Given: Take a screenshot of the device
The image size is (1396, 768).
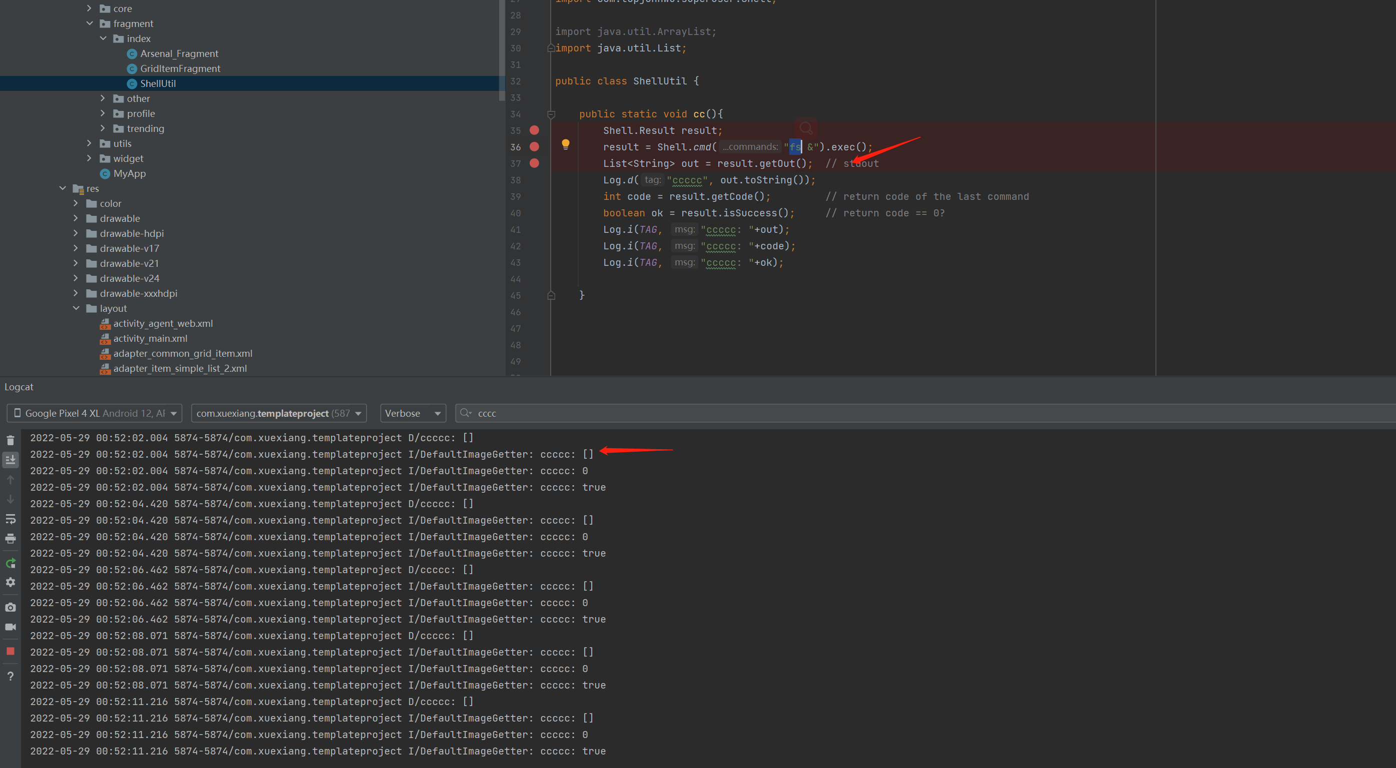Looking at the screenshot, I should (11, 607).
